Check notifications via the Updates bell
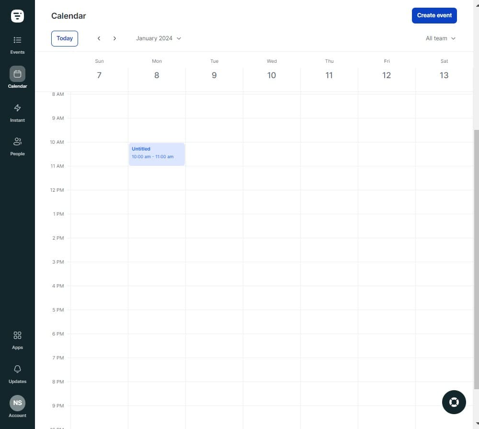The width and height of the screenshot is (479, 429). [17, 373]
